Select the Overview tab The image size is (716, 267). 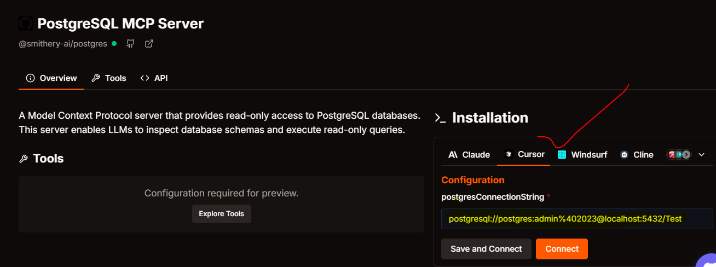[x=51, y=78]
